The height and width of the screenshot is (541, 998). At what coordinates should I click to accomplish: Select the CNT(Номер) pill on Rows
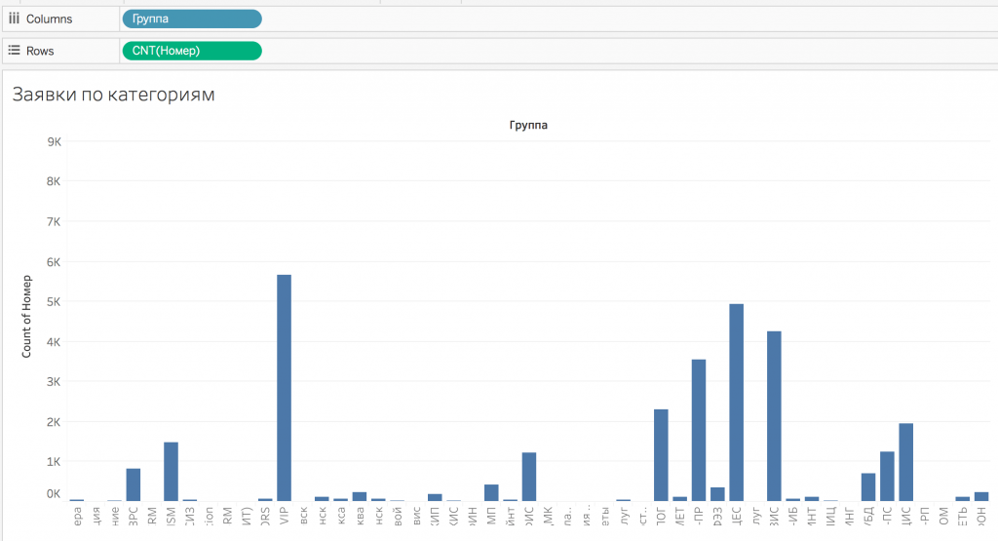[x=192, y=51]
